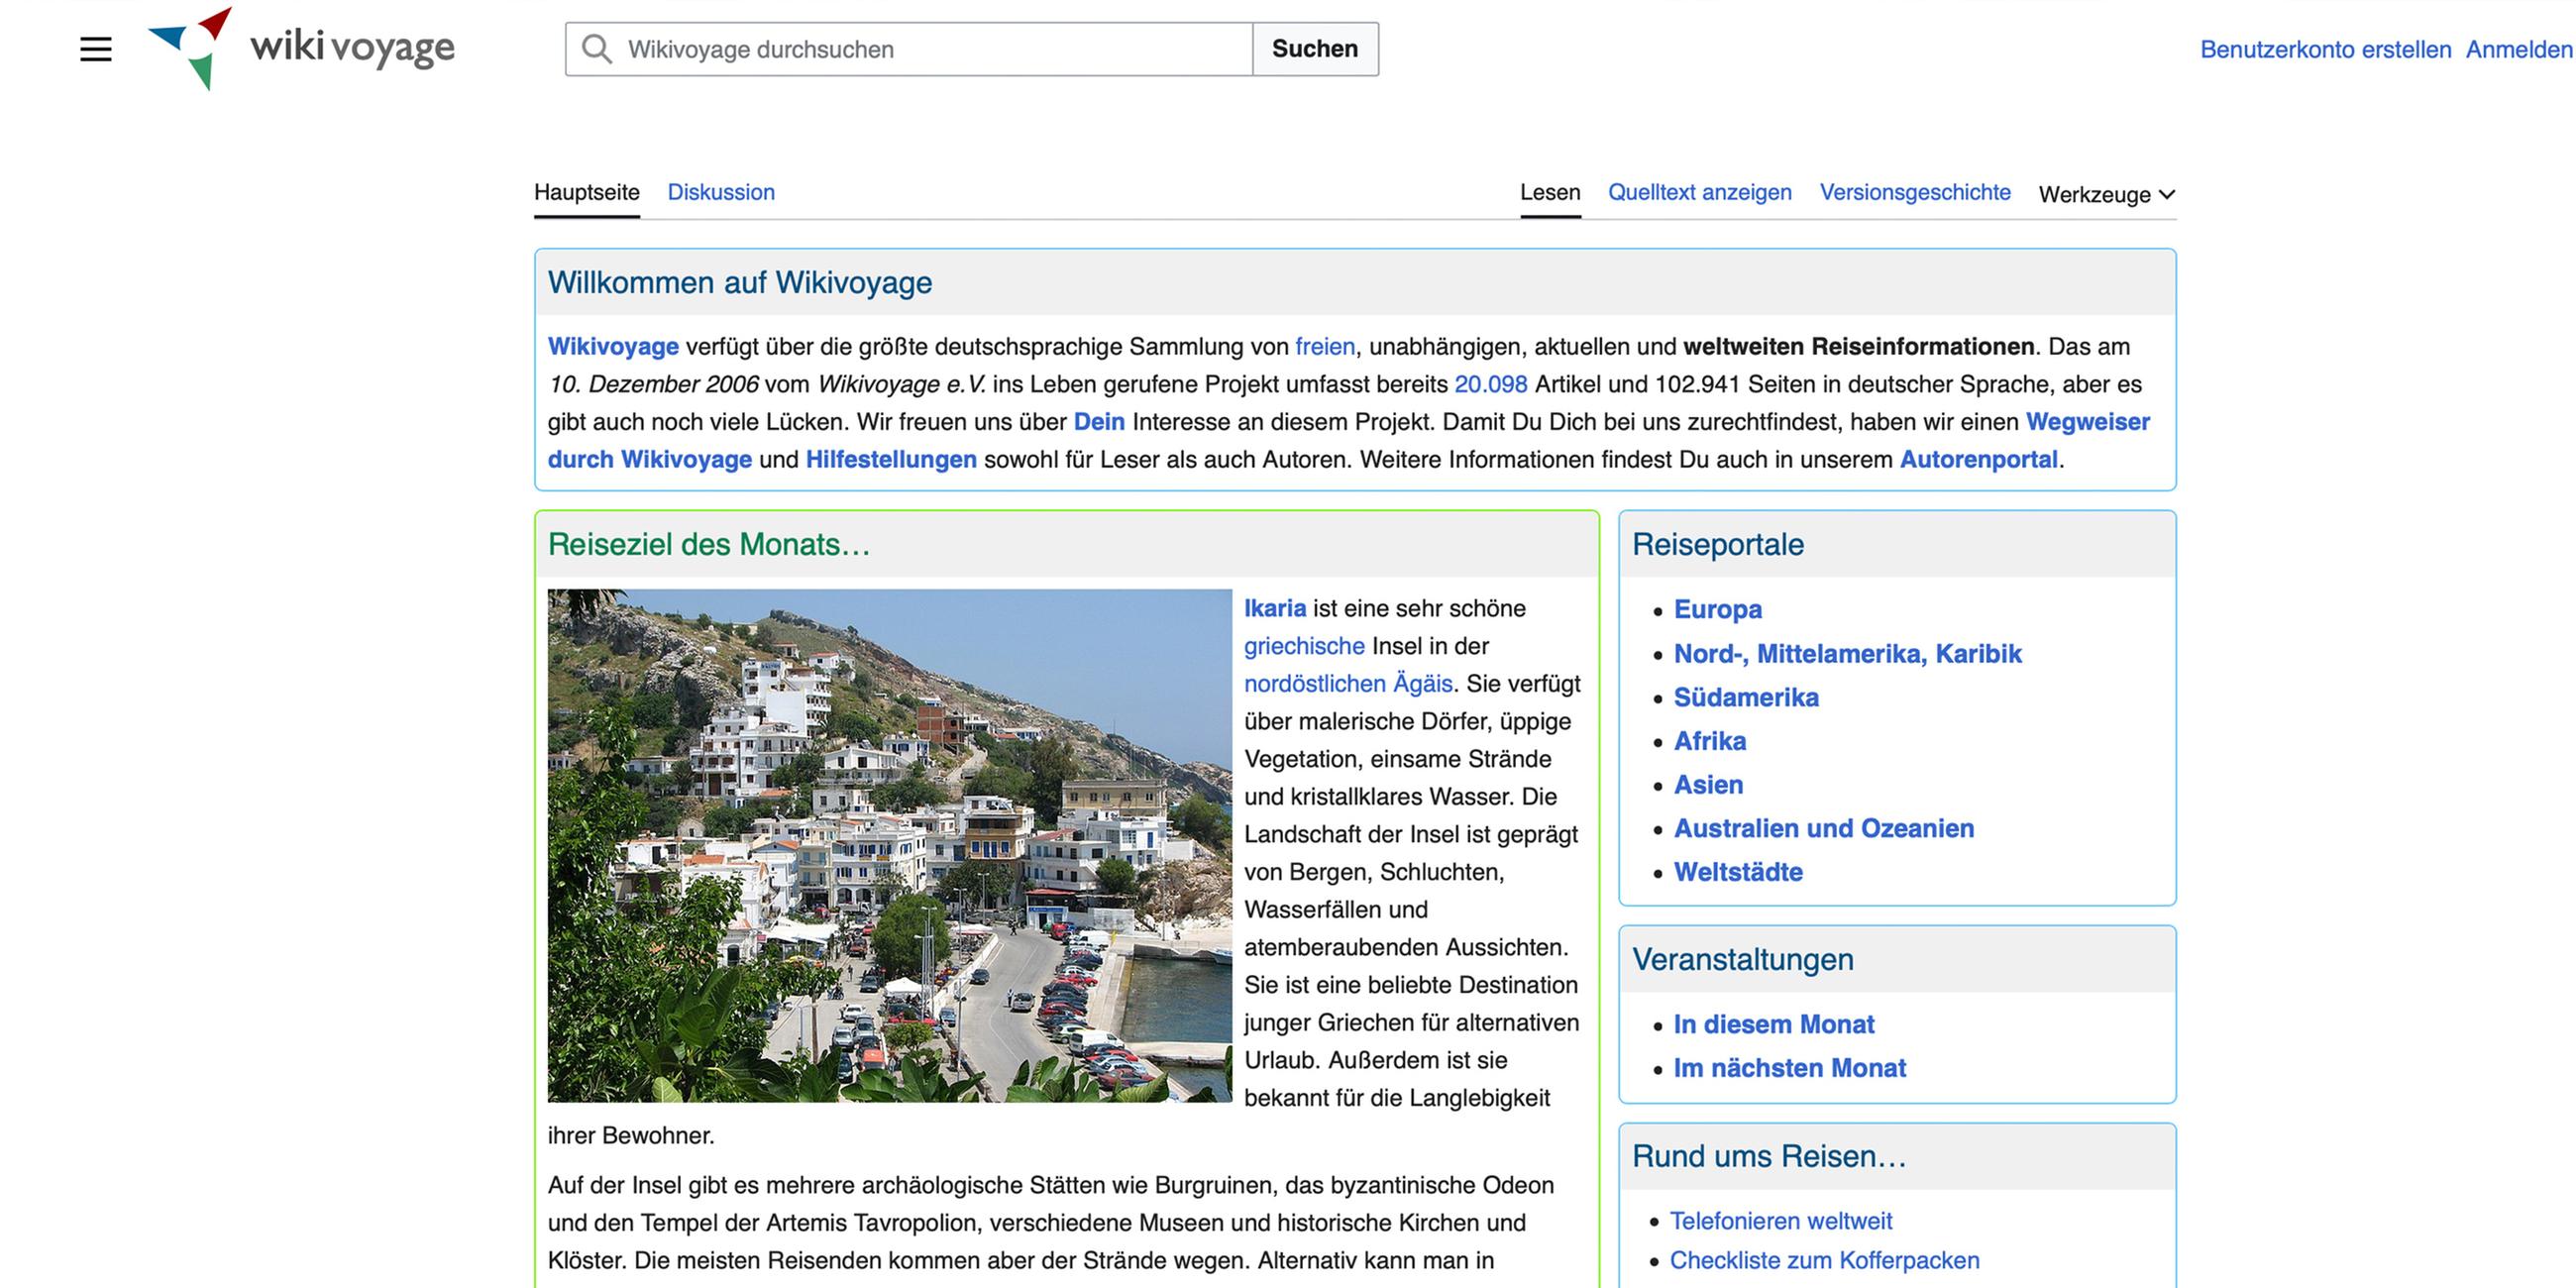View events In diesem Monat
This screenshot has width=2576, height=1288.
click(1773, 1024)
